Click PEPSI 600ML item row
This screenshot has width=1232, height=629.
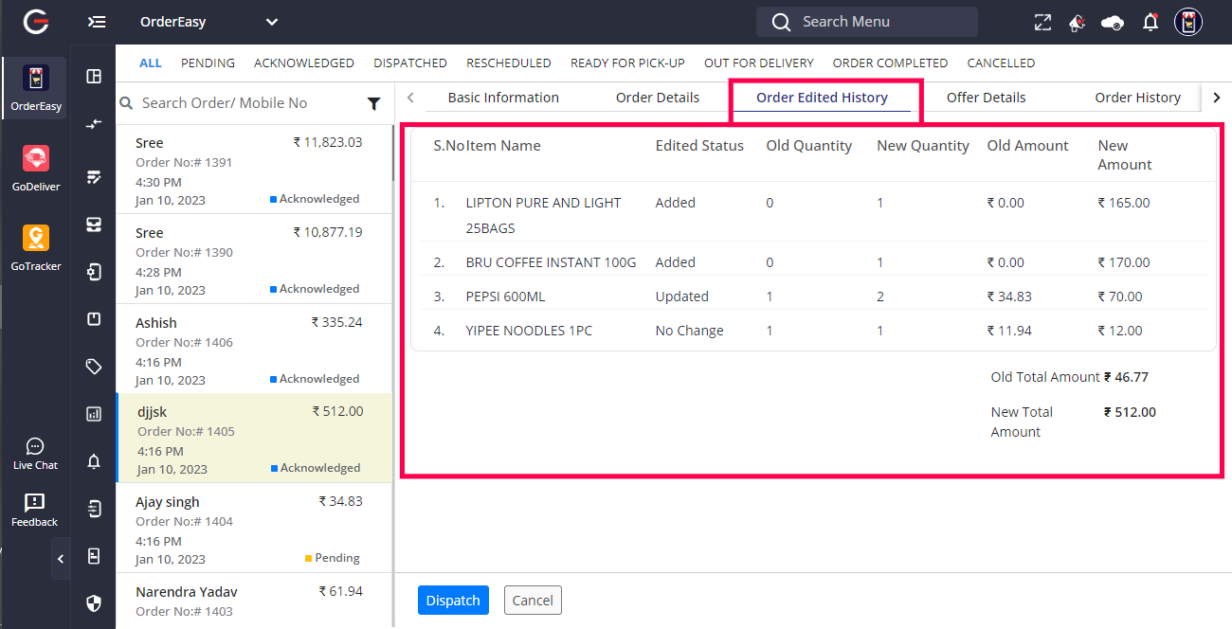coord(813,297)
